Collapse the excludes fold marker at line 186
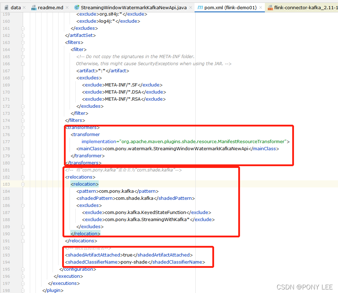The image size is (338, 293). [23, 205]
